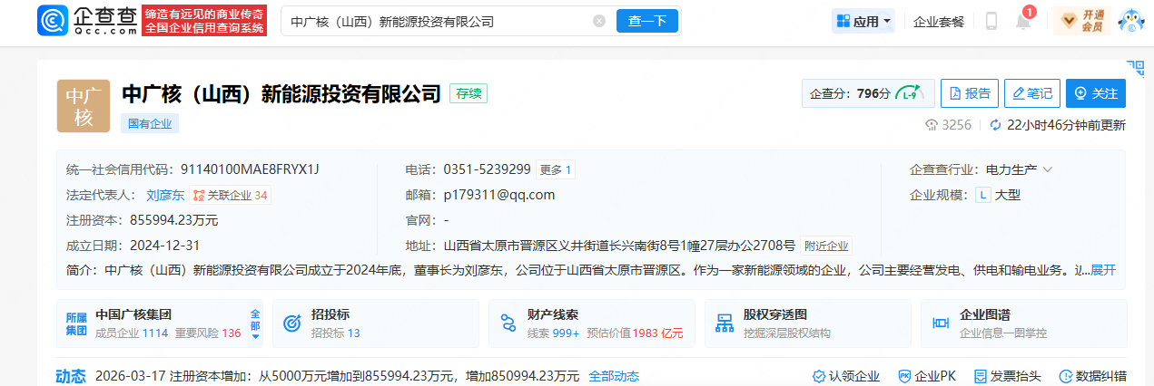The width and height of the screenshot is (1154, 386).
Task: Toggle 关注 to follow this company
Action: [x=1096, y=93]
